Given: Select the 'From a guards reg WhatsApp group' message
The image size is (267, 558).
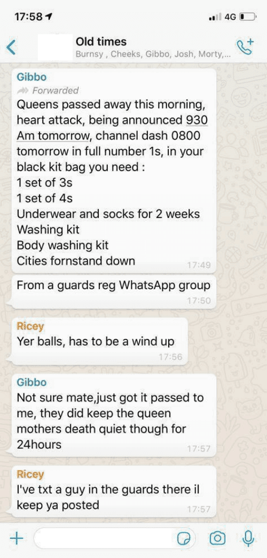Looking at the screenshot, I should pyautogui.click(x=114, y=291).
